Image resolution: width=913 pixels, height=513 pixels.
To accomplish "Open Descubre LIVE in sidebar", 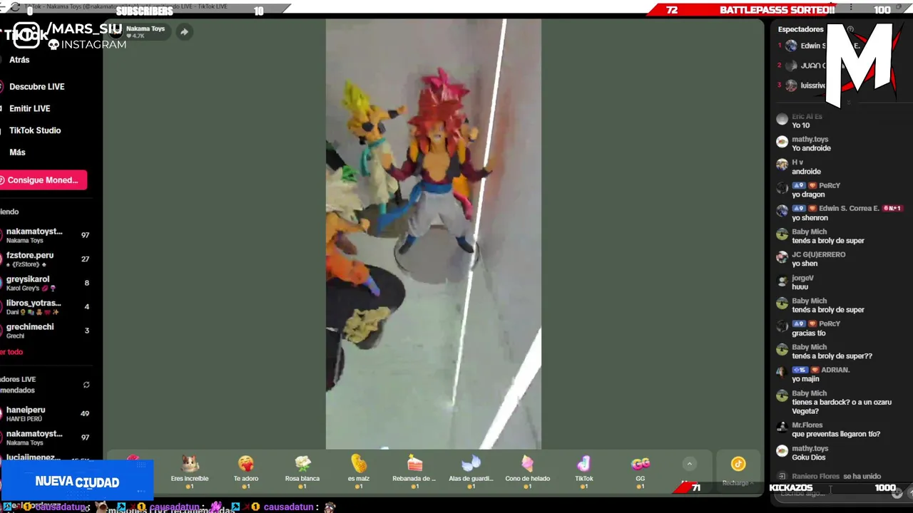I will pos(36,86).
